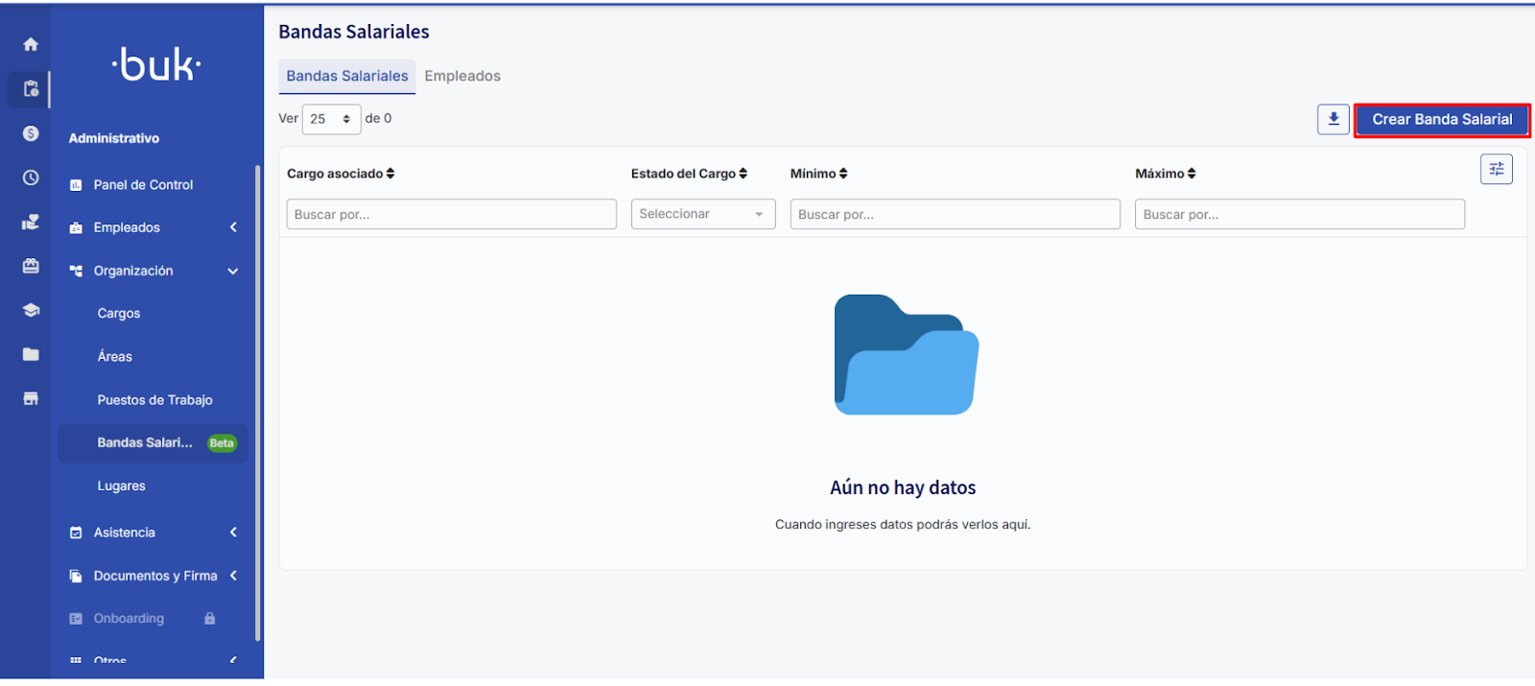Viewport: 1535px width, 686px height.
Task: Change the Ver rows-per-page selector
Action: 331,119
